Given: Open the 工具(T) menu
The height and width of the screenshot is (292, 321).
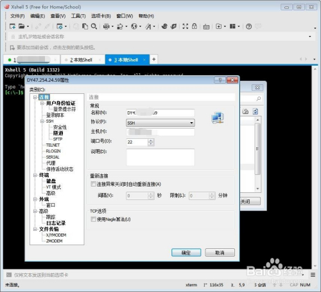Looking at the screenshot, I should click(78, 16).
